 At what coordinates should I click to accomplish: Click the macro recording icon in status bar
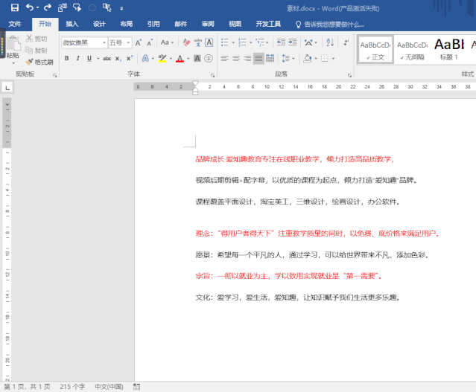click(x=136, y=387)
